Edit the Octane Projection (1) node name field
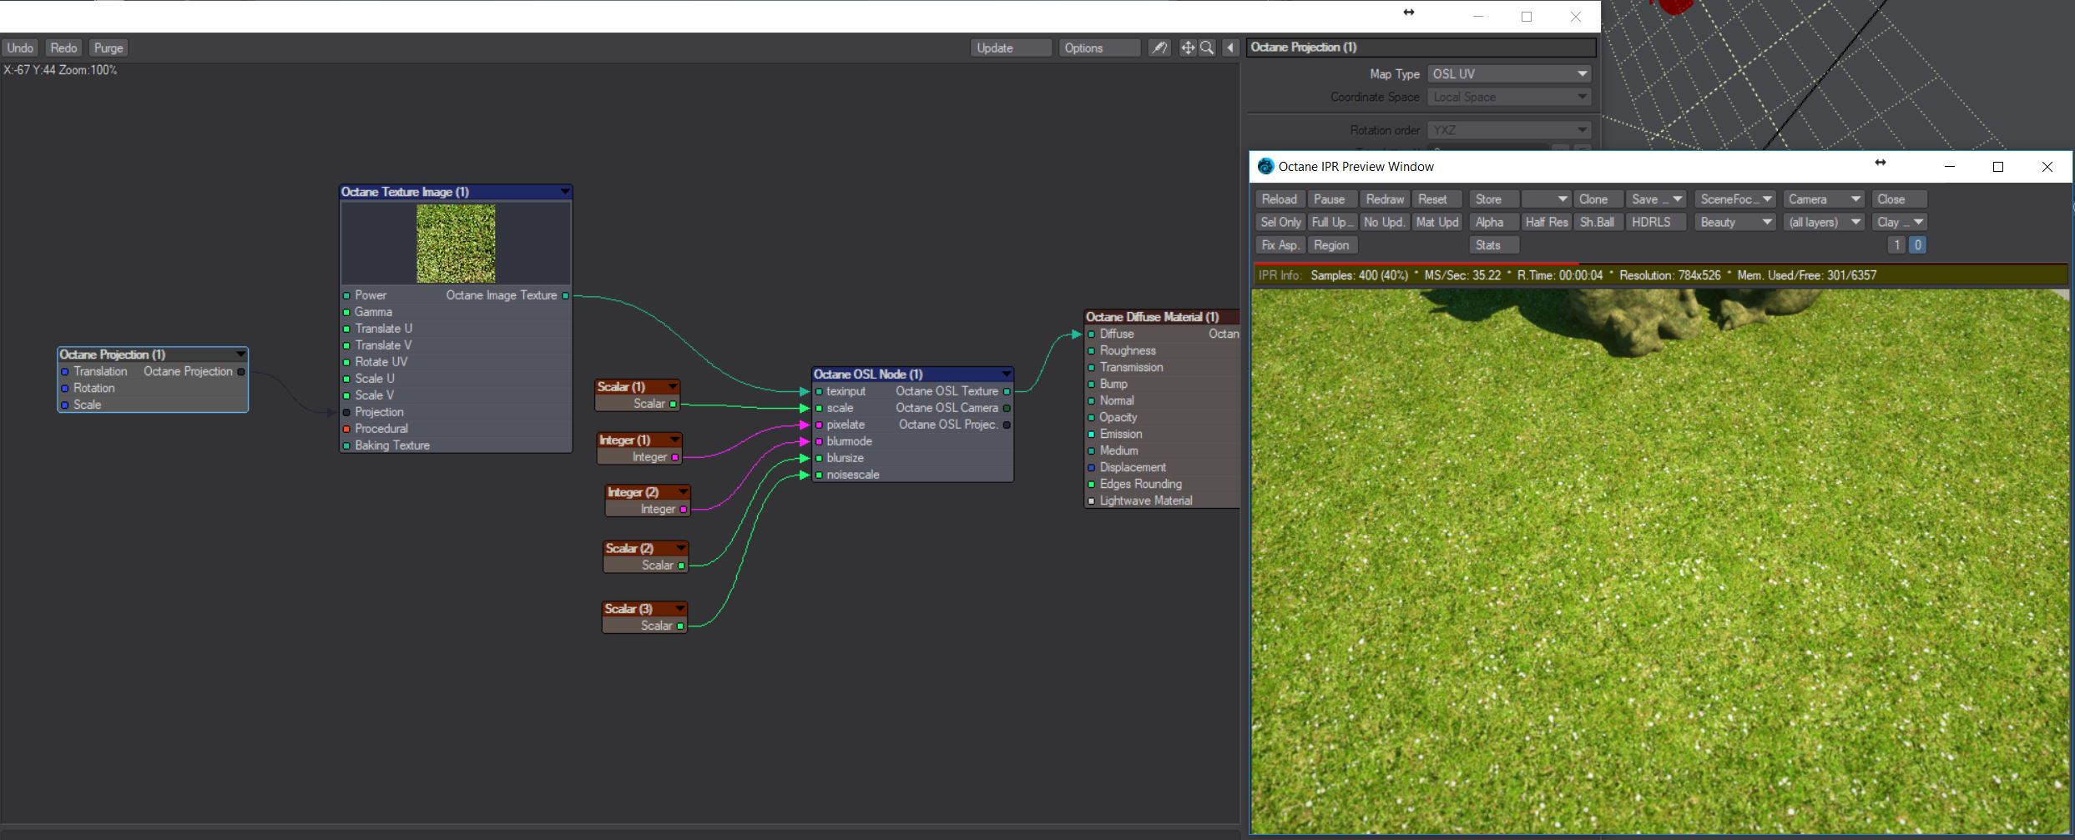 [x=1421, y=48]
